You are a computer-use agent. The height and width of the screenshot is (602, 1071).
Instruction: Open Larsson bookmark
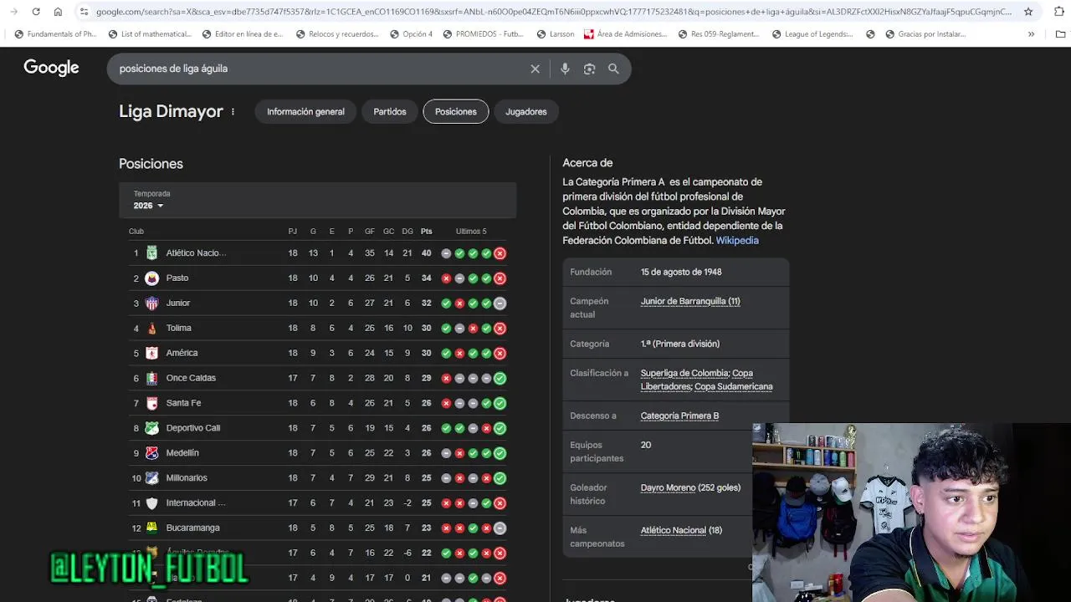555,34
